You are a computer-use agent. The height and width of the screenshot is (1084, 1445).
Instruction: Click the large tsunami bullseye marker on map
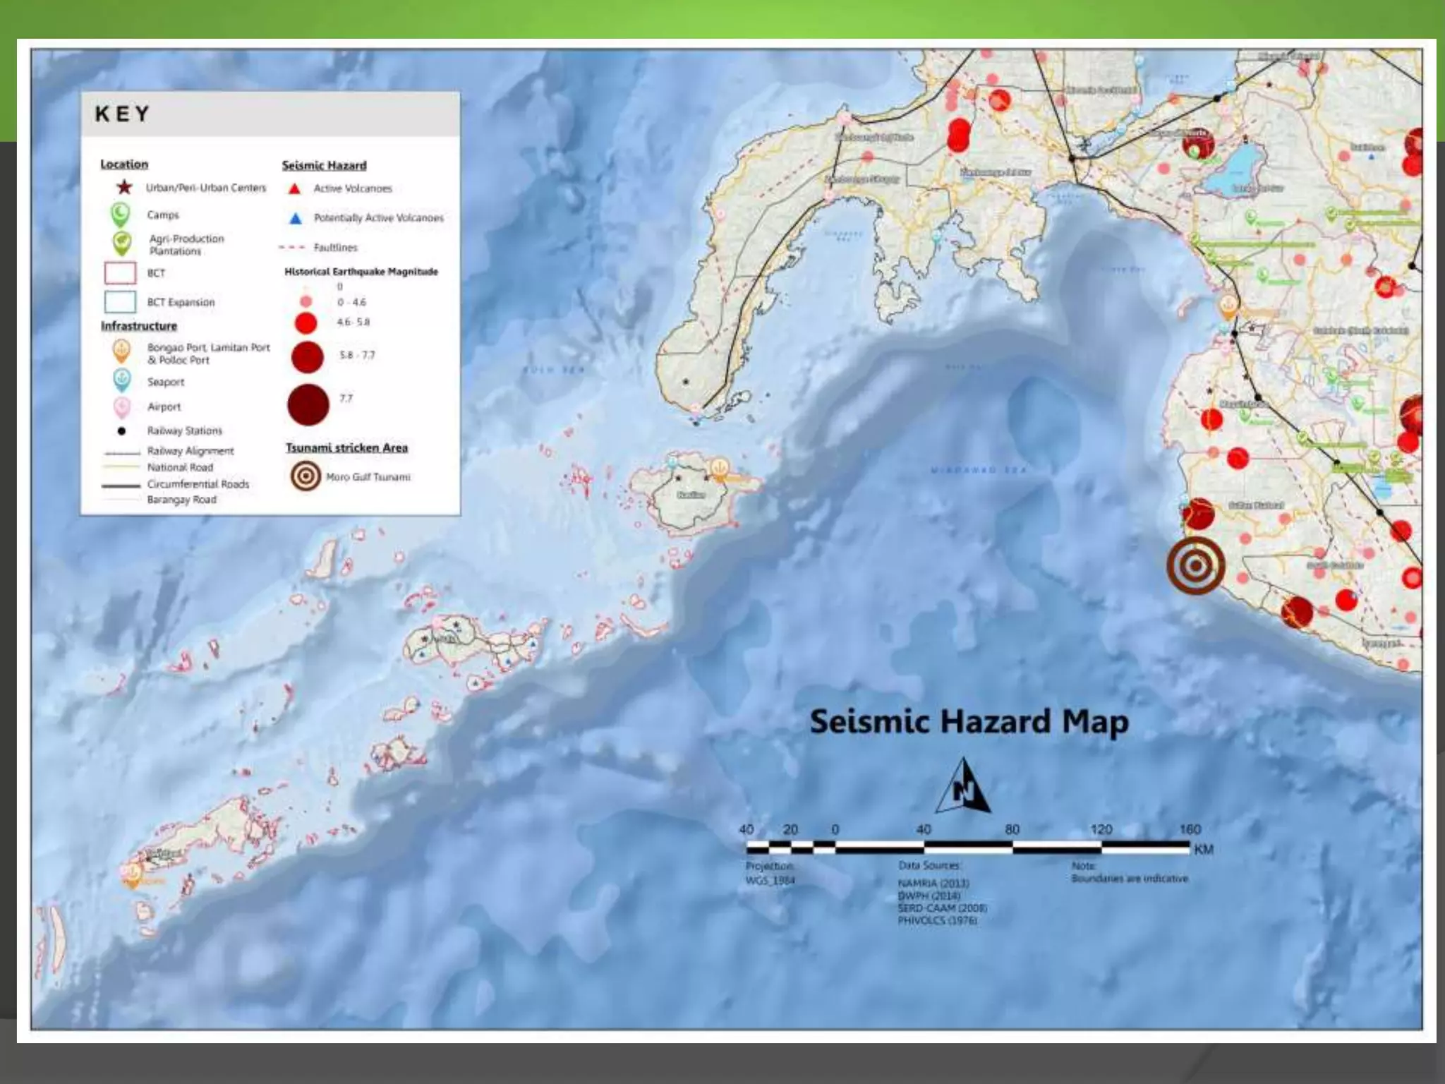coord(1195,565)
